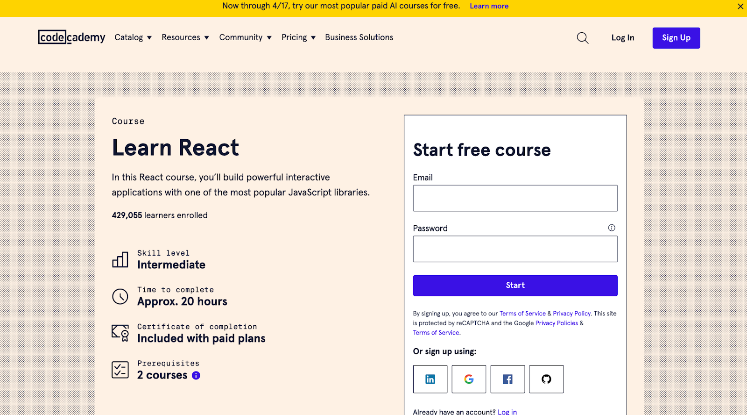Dismiss the yellow promo banner
The width and height of the screenshot is (747, 415).
coord(740,6)
